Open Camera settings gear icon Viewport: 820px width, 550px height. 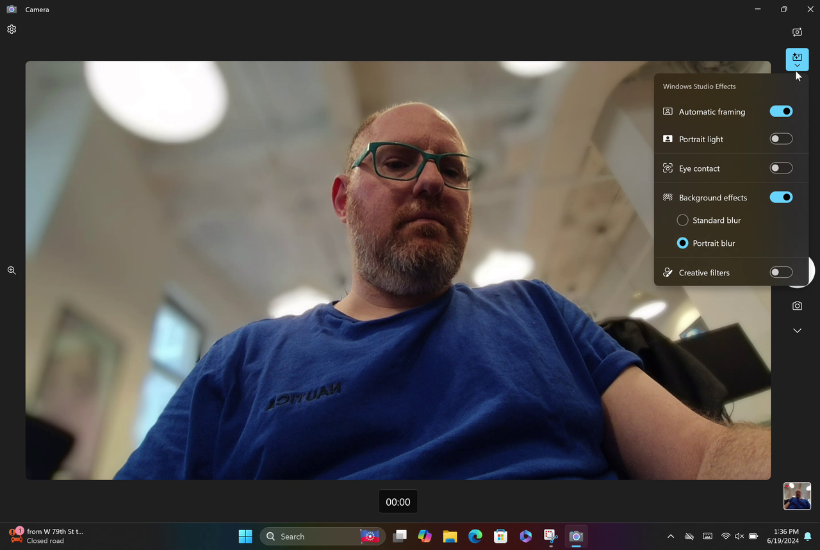pyautogui.click(x=12, y=29)
